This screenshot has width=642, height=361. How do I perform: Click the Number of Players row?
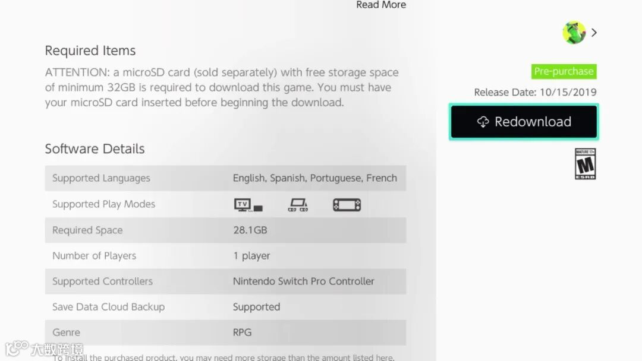click(226, 256)
